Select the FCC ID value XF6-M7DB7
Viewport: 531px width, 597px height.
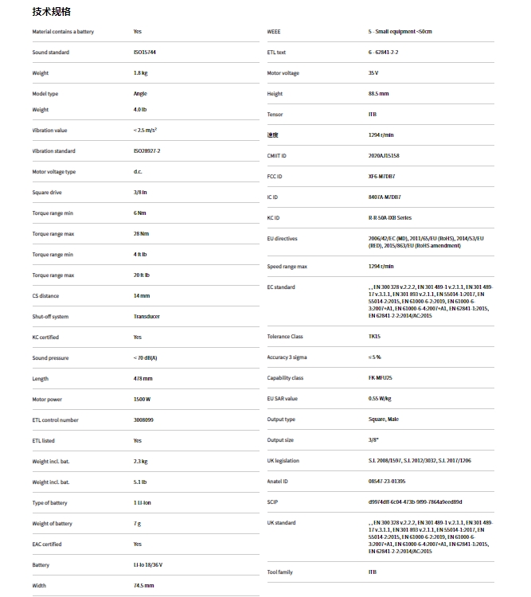click(x=381, y=177)
